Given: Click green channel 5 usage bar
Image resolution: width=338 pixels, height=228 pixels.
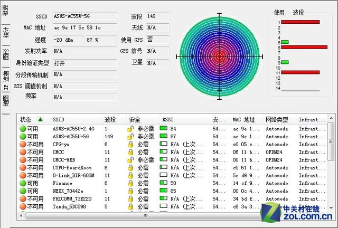Looking at the screenshot, I should [285, 42].
